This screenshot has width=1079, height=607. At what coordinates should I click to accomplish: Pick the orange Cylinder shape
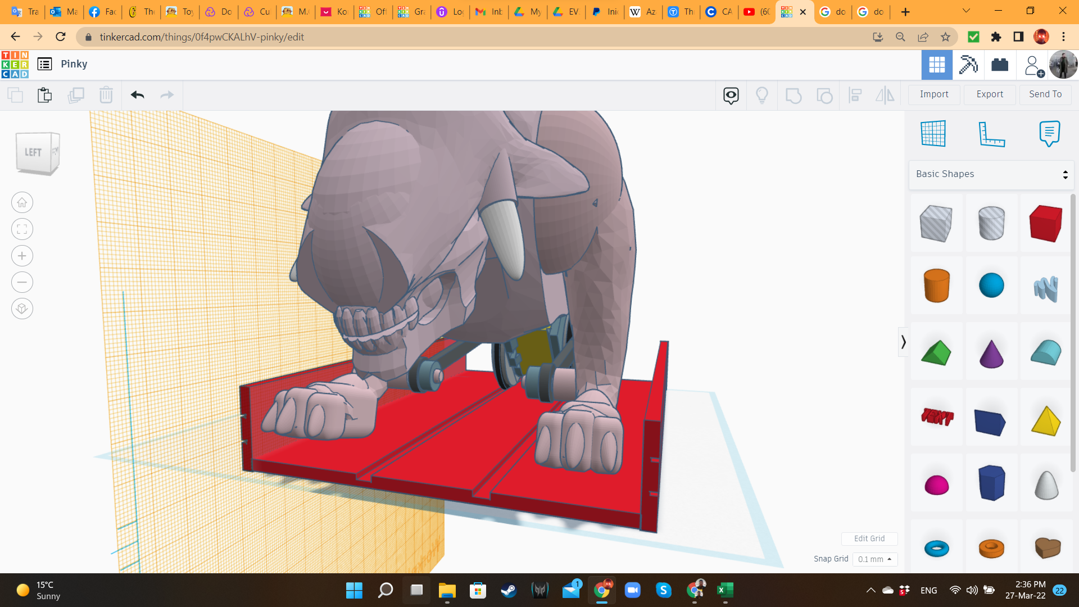coord(936,286)
